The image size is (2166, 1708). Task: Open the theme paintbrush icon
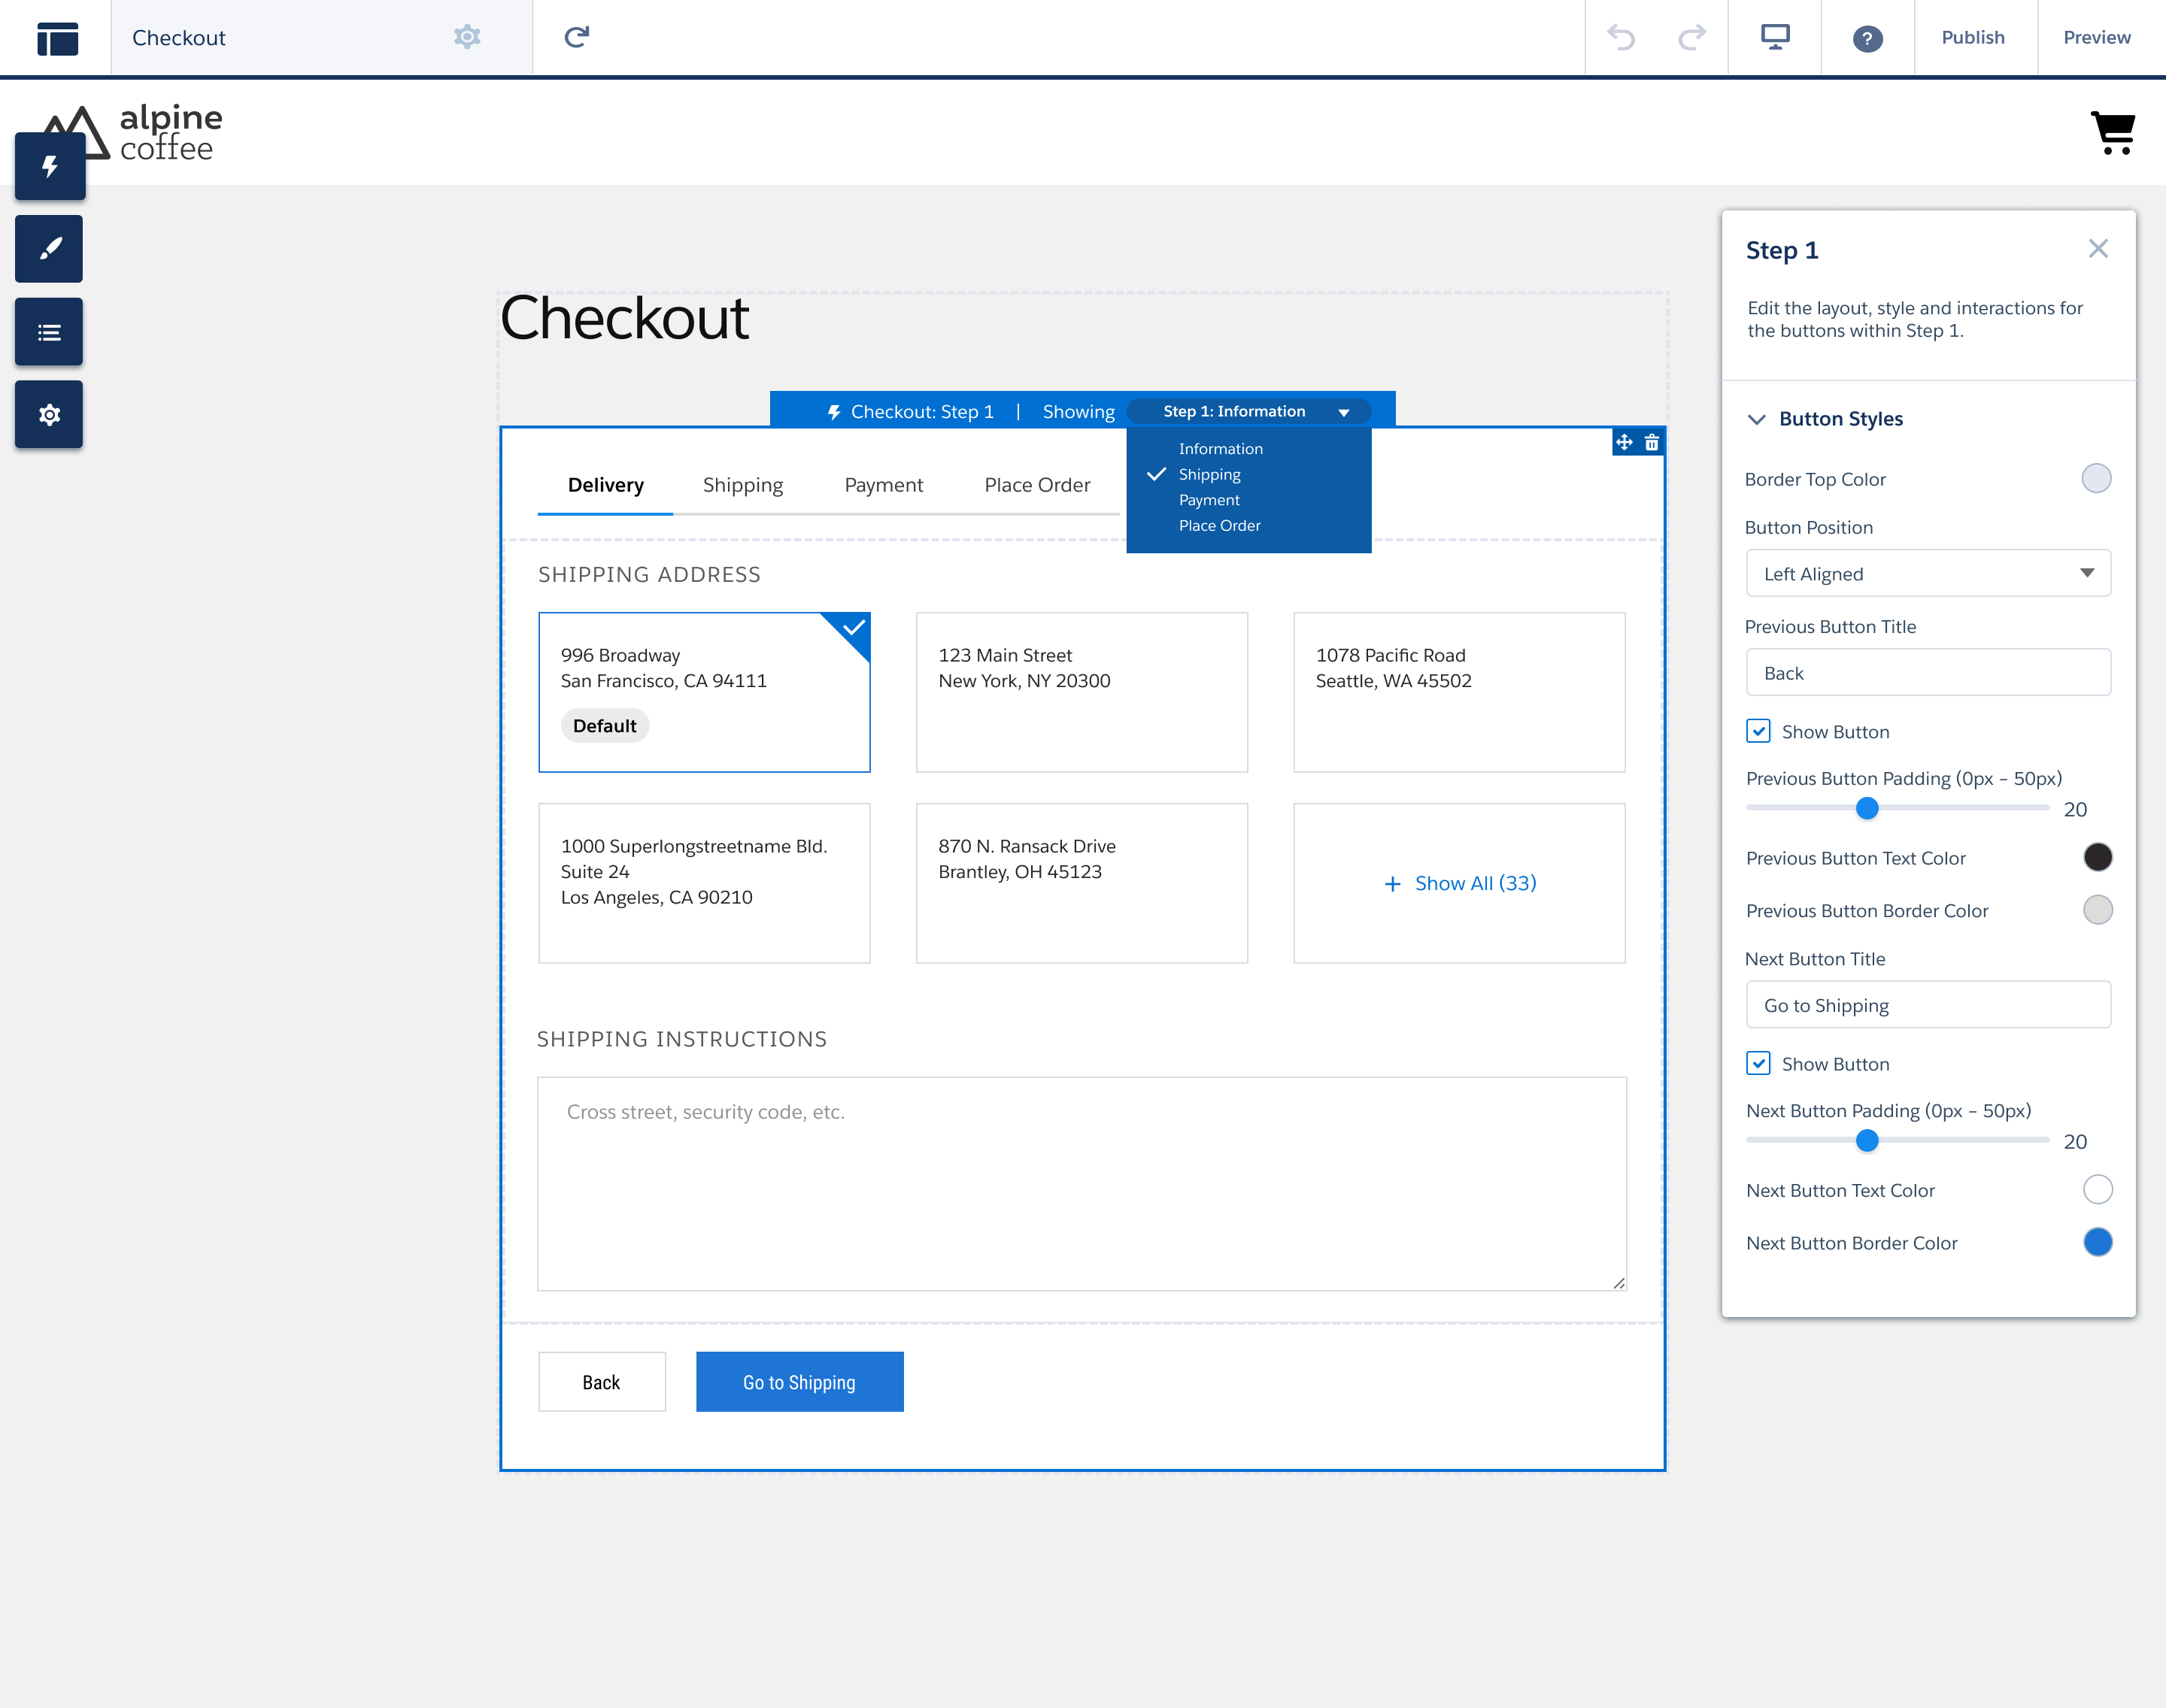coord(49,248)
